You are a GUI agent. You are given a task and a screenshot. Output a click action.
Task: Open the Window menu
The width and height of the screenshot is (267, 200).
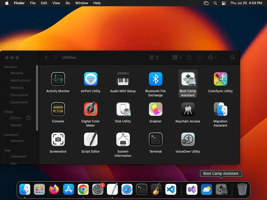[x=82, y=3]
